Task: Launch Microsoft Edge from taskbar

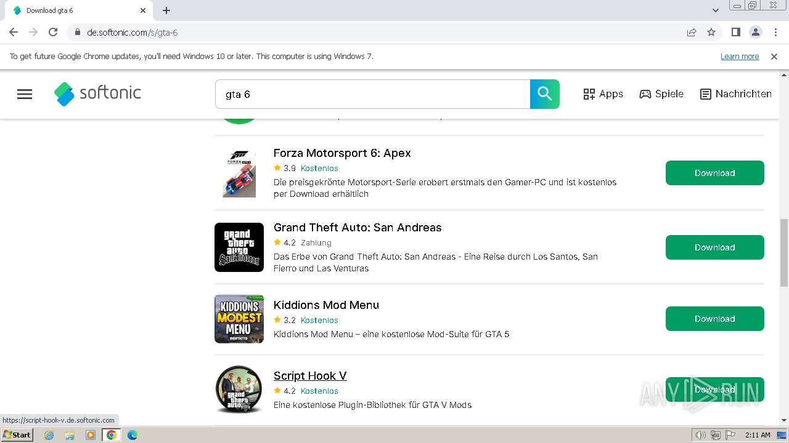Action: pos(133,435)
